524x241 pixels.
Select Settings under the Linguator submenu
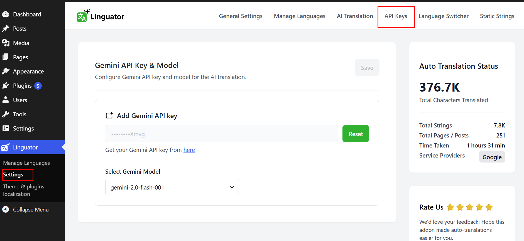[13, 174]
